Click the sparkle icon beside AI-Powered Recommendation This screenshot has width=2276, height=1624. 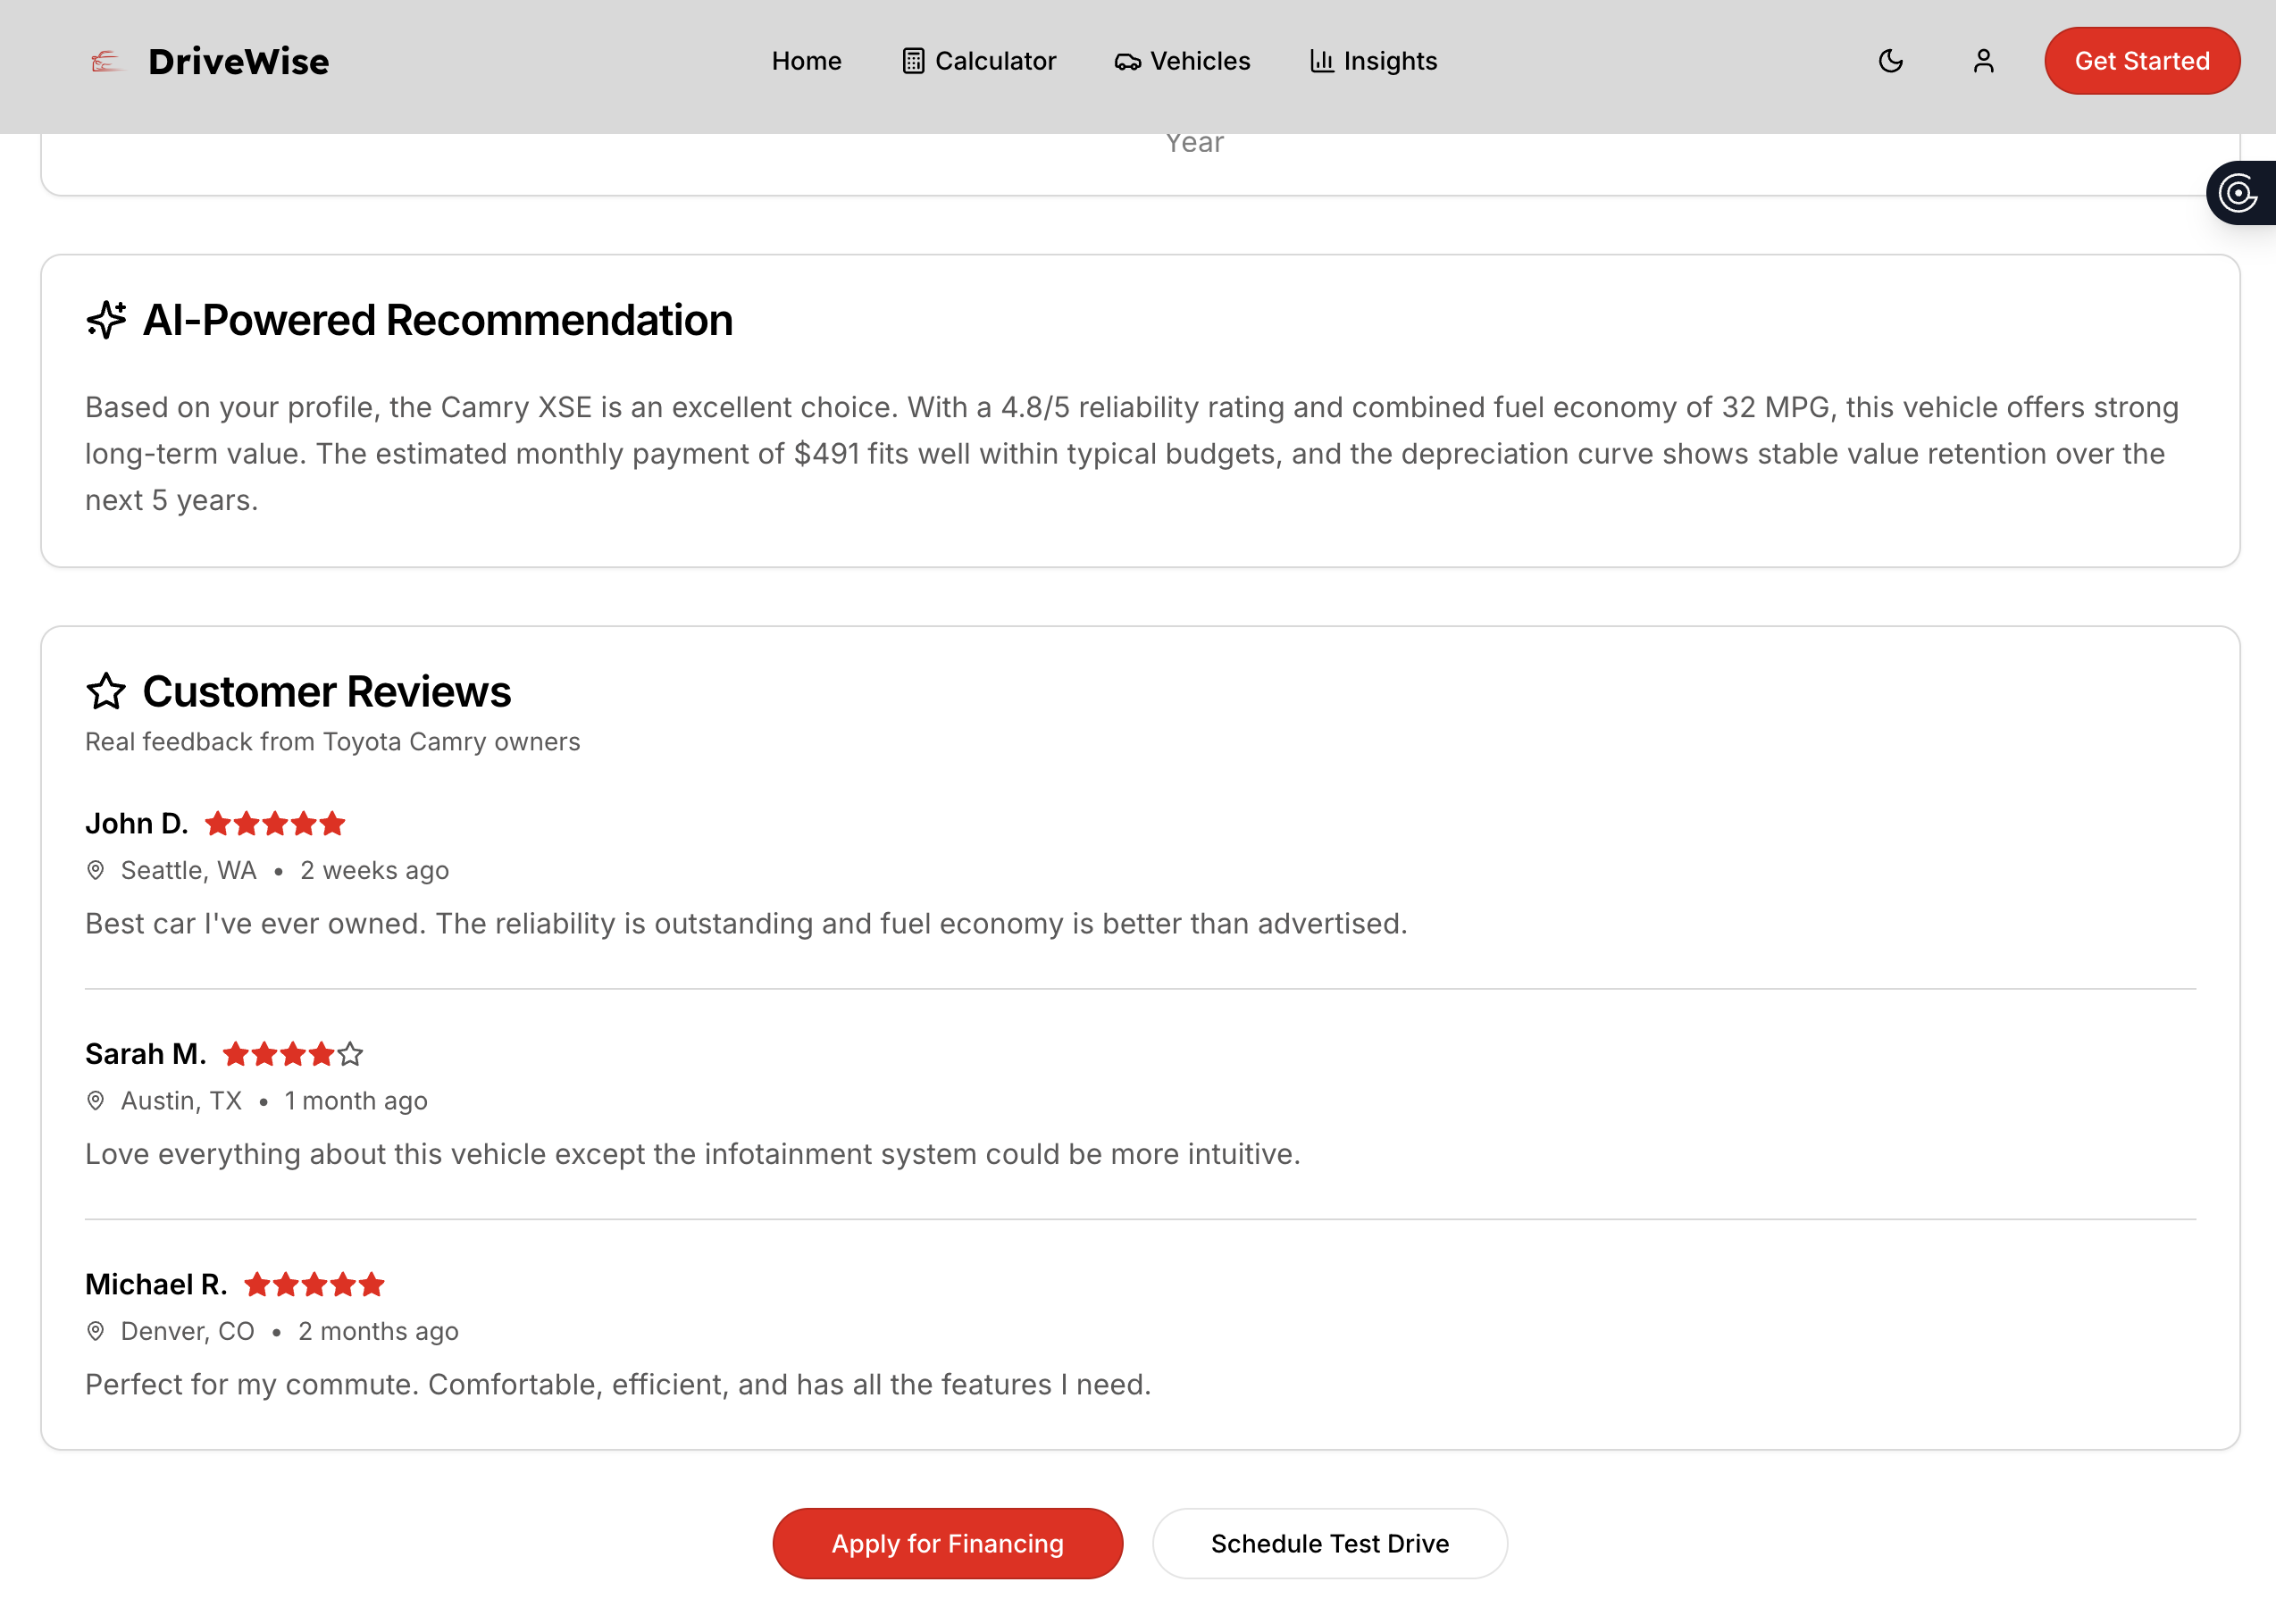tap(106, 320)
